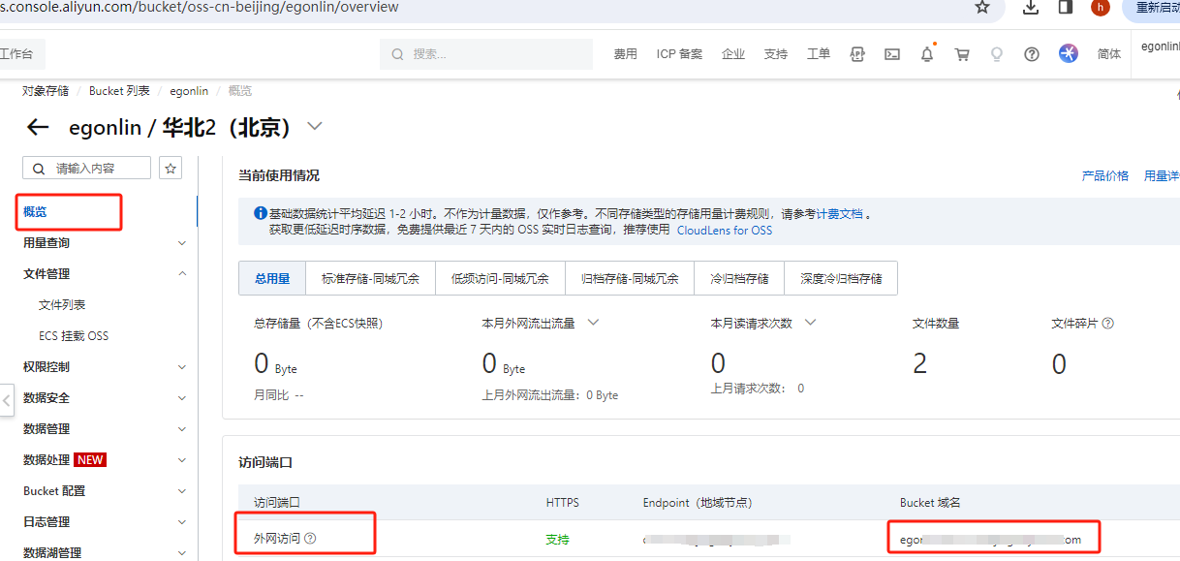
Task: Click the help question mark icon
Action: click(x=1032, y=54)
